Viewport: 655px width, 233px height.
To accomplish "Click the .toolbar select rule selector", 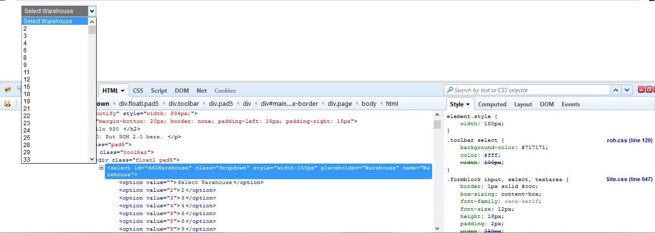I will [x=472, y=140].
